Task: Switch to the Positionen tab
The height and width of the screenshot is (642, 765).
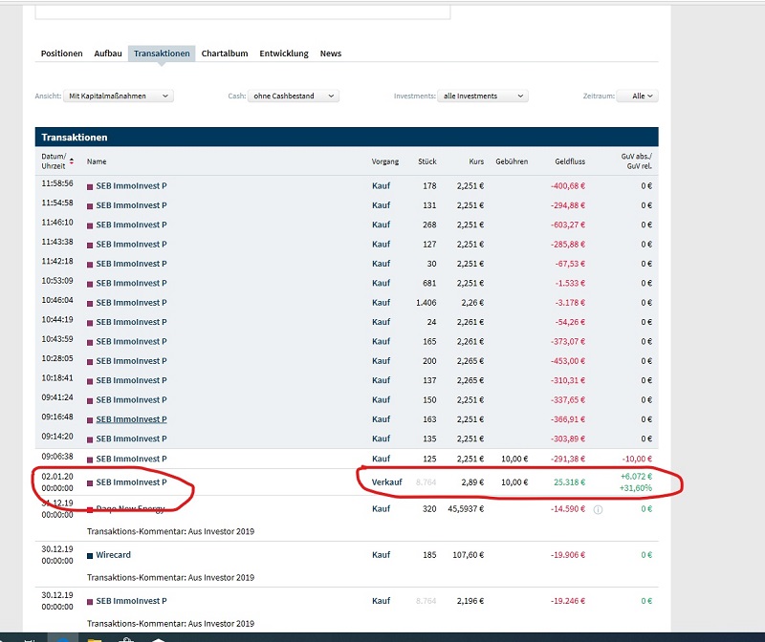Action: click(x=61, y=53)
